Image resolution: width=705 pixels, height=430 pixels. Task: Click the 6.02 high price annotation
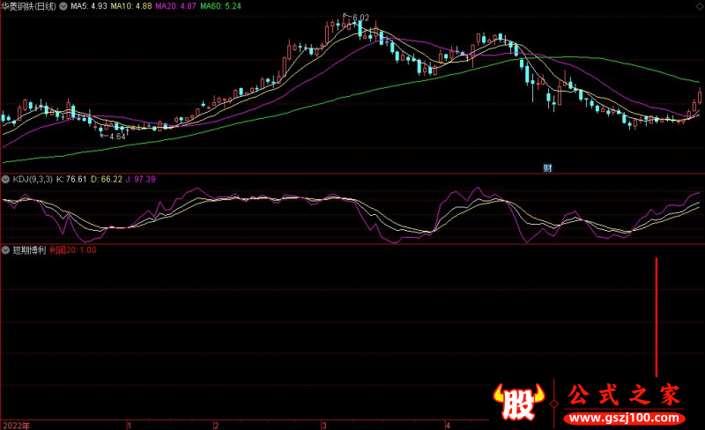[x=361, y=18]
